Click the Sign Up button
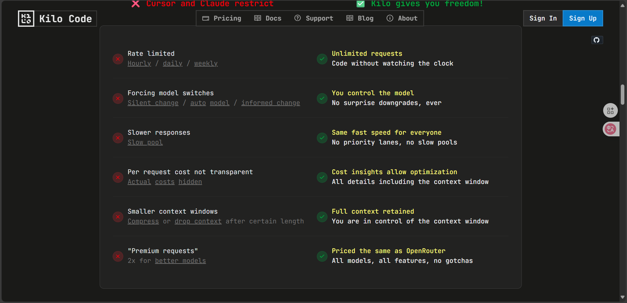627x303 pixels. click(583, 18)
